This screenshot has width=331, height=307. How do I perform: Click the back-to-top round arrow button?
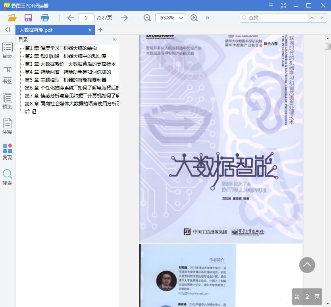tap(307, 265)
